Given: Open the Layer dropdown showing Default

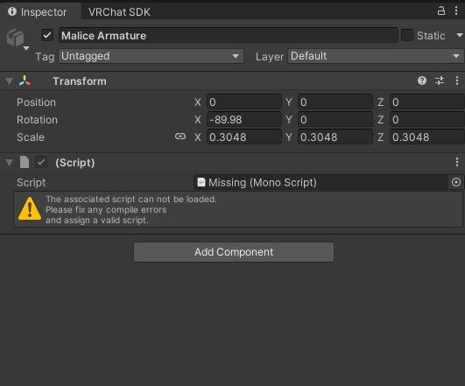Looking at the screenshot, I should [376, 56].
